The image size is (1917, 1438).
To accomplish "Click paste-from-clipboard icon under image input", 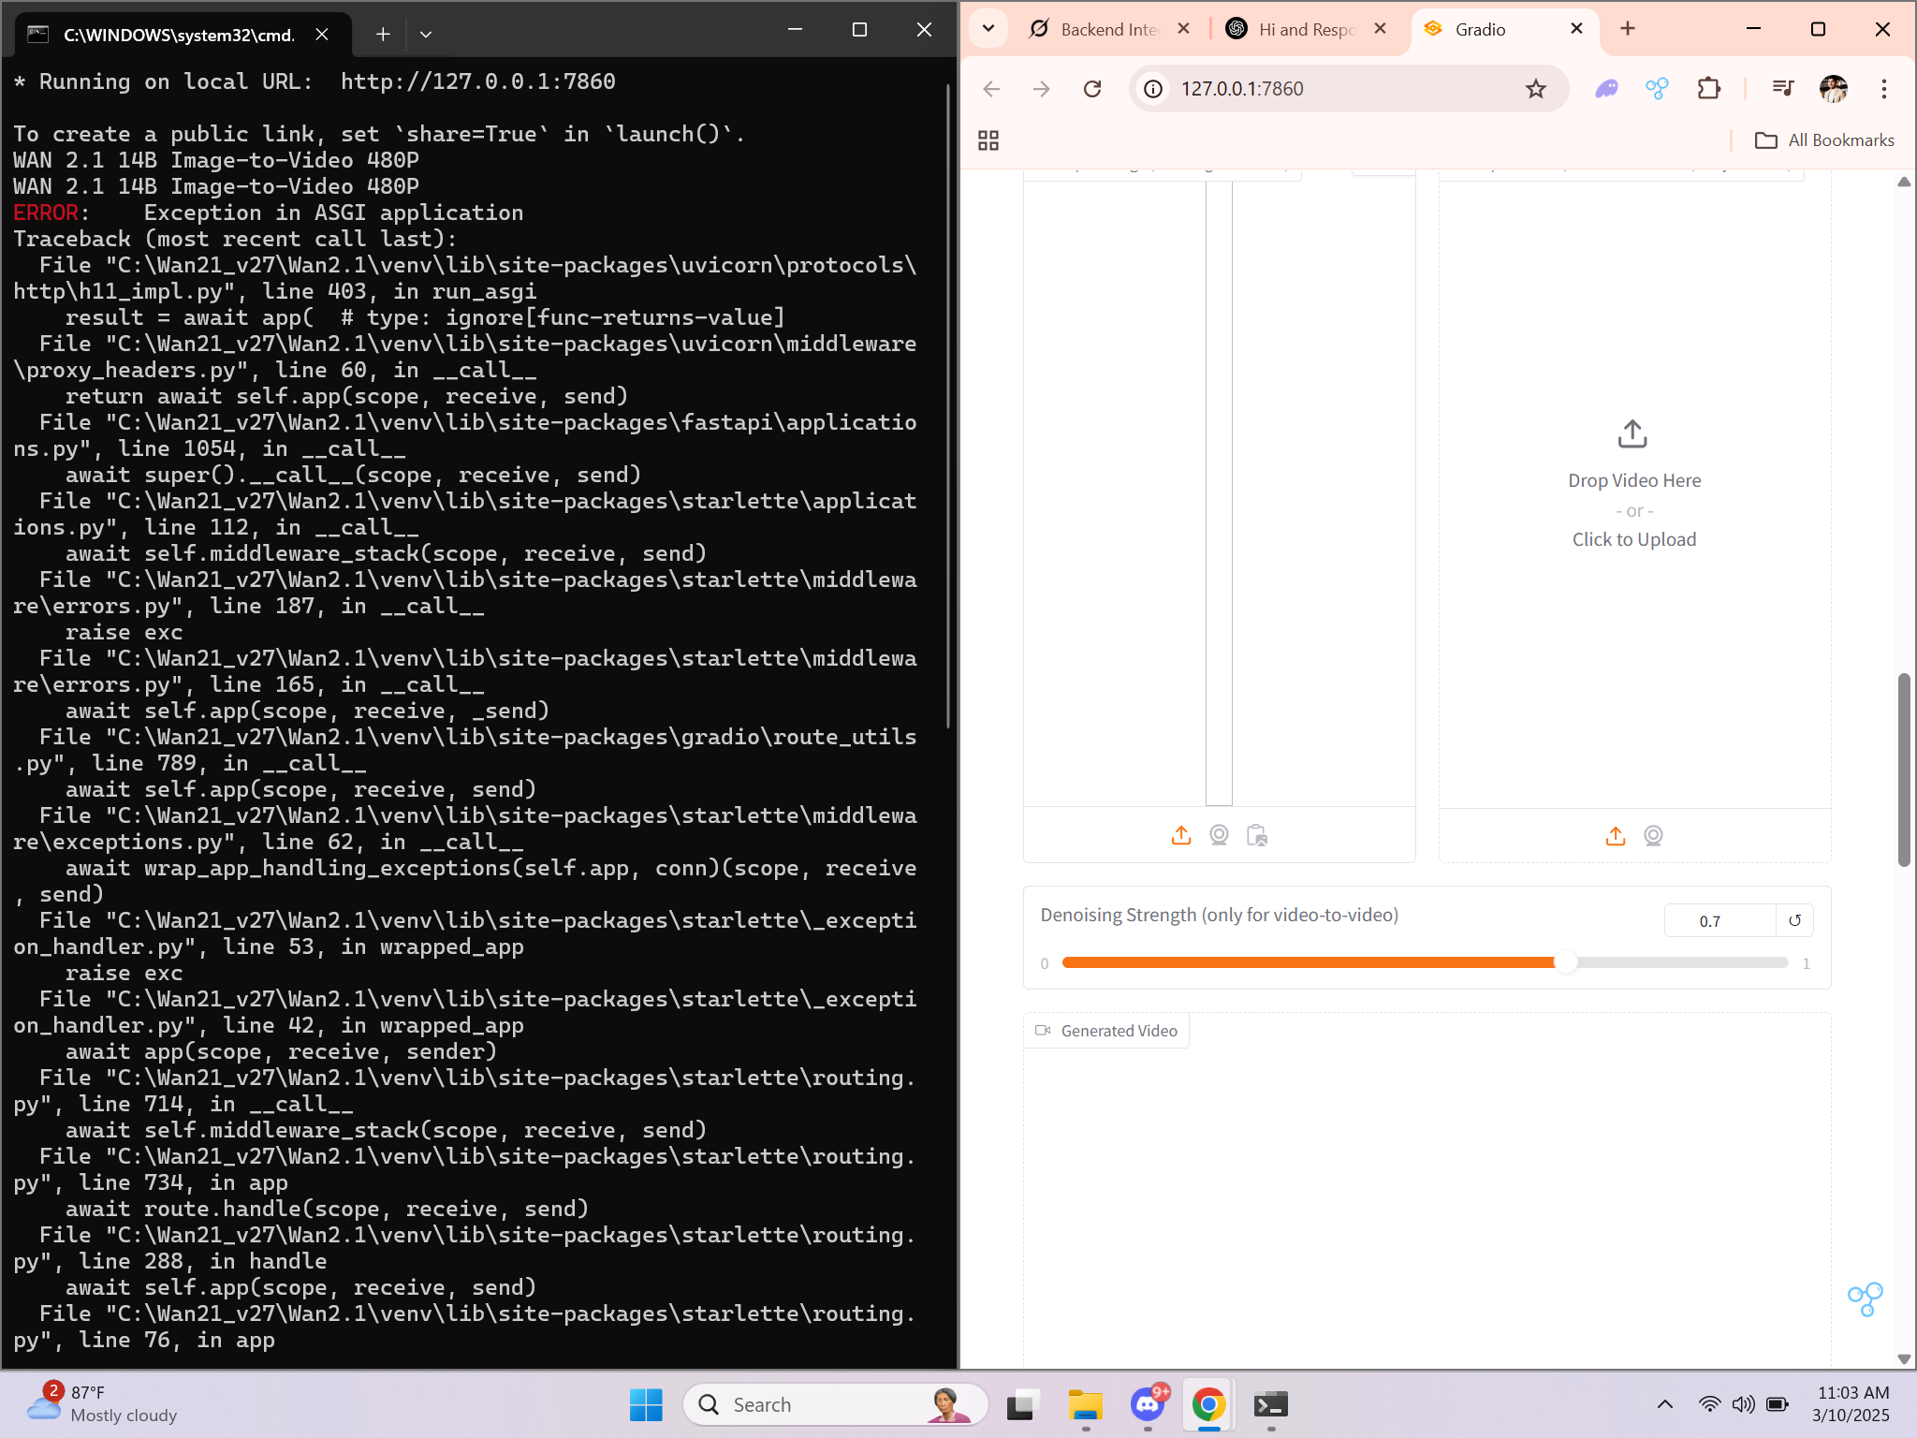I will 1257,835.
